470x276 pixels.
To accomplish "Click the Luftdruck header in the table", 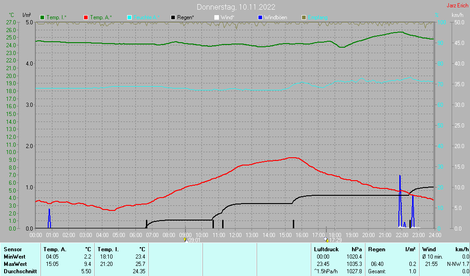I will [326, 249].
